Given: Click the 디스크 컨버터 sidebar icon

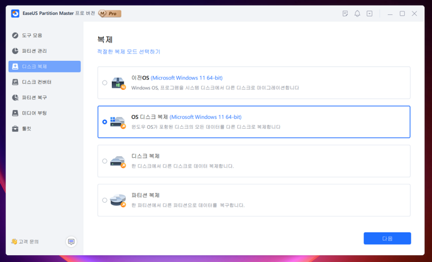Looking at the screenshot, I should point(15,82).
